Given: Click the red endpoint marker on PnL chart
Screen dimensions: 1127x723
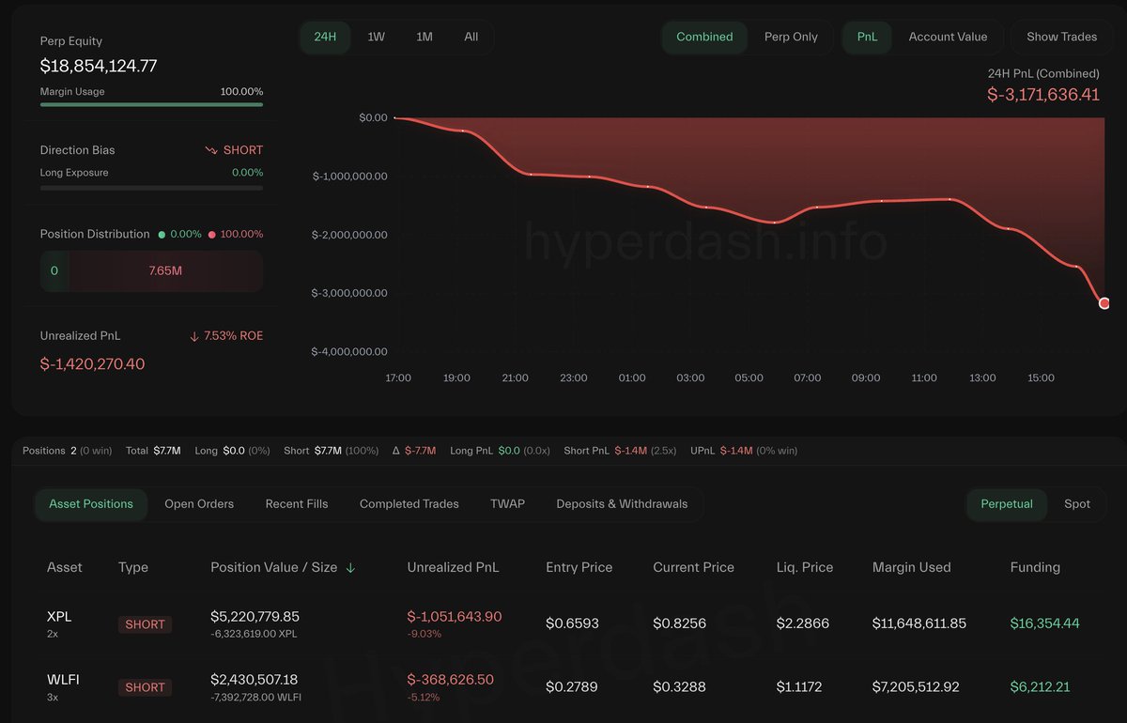Looking at the screenshot, I should pyautogui.click(x=1104, y=302).
